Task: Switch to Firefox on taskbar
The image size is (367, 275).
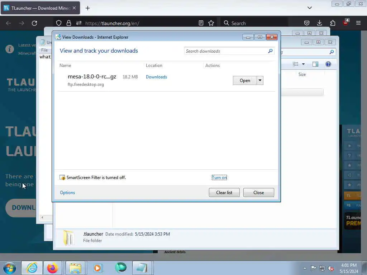Action: pos(52,268)
